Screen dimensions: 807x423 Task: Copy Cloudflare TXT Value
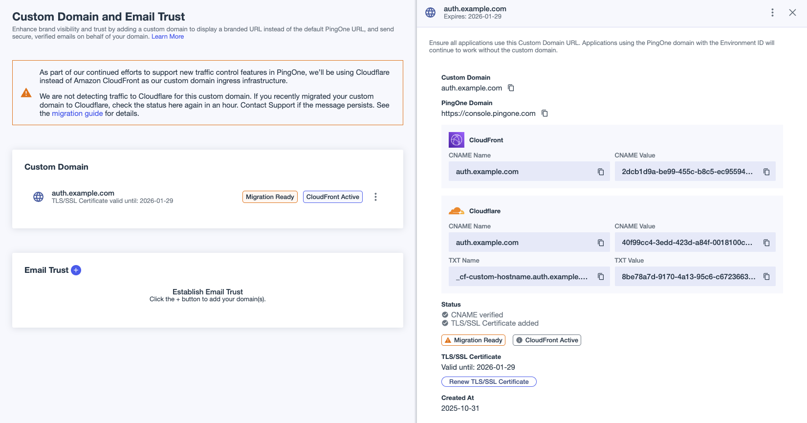tap(766, 277)
